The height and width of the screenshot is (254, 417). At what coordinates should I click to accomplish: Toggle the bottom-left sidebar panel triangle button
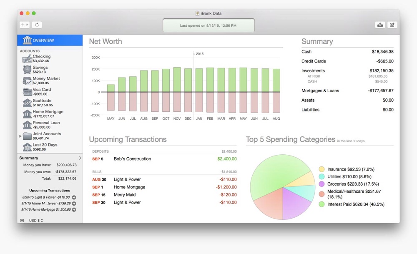(22, 220)
